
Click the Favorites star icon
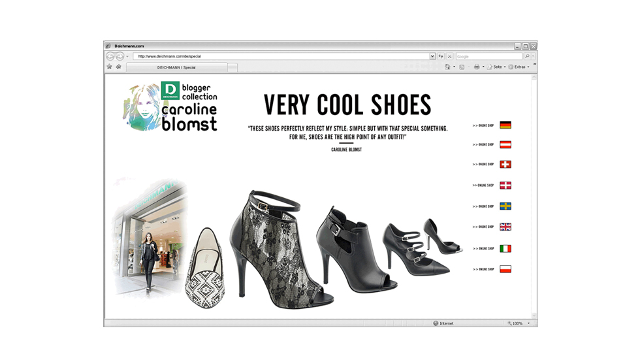click(110, 67)
